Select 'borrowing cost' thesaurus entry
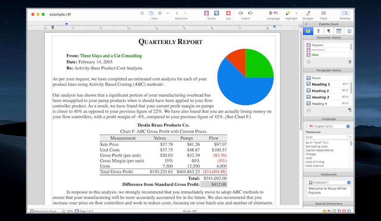 (316, 147)
